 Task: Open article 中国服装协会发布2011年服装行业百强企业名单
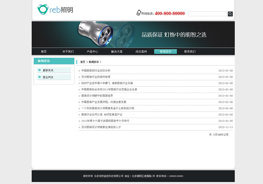(x=109, y=90)
